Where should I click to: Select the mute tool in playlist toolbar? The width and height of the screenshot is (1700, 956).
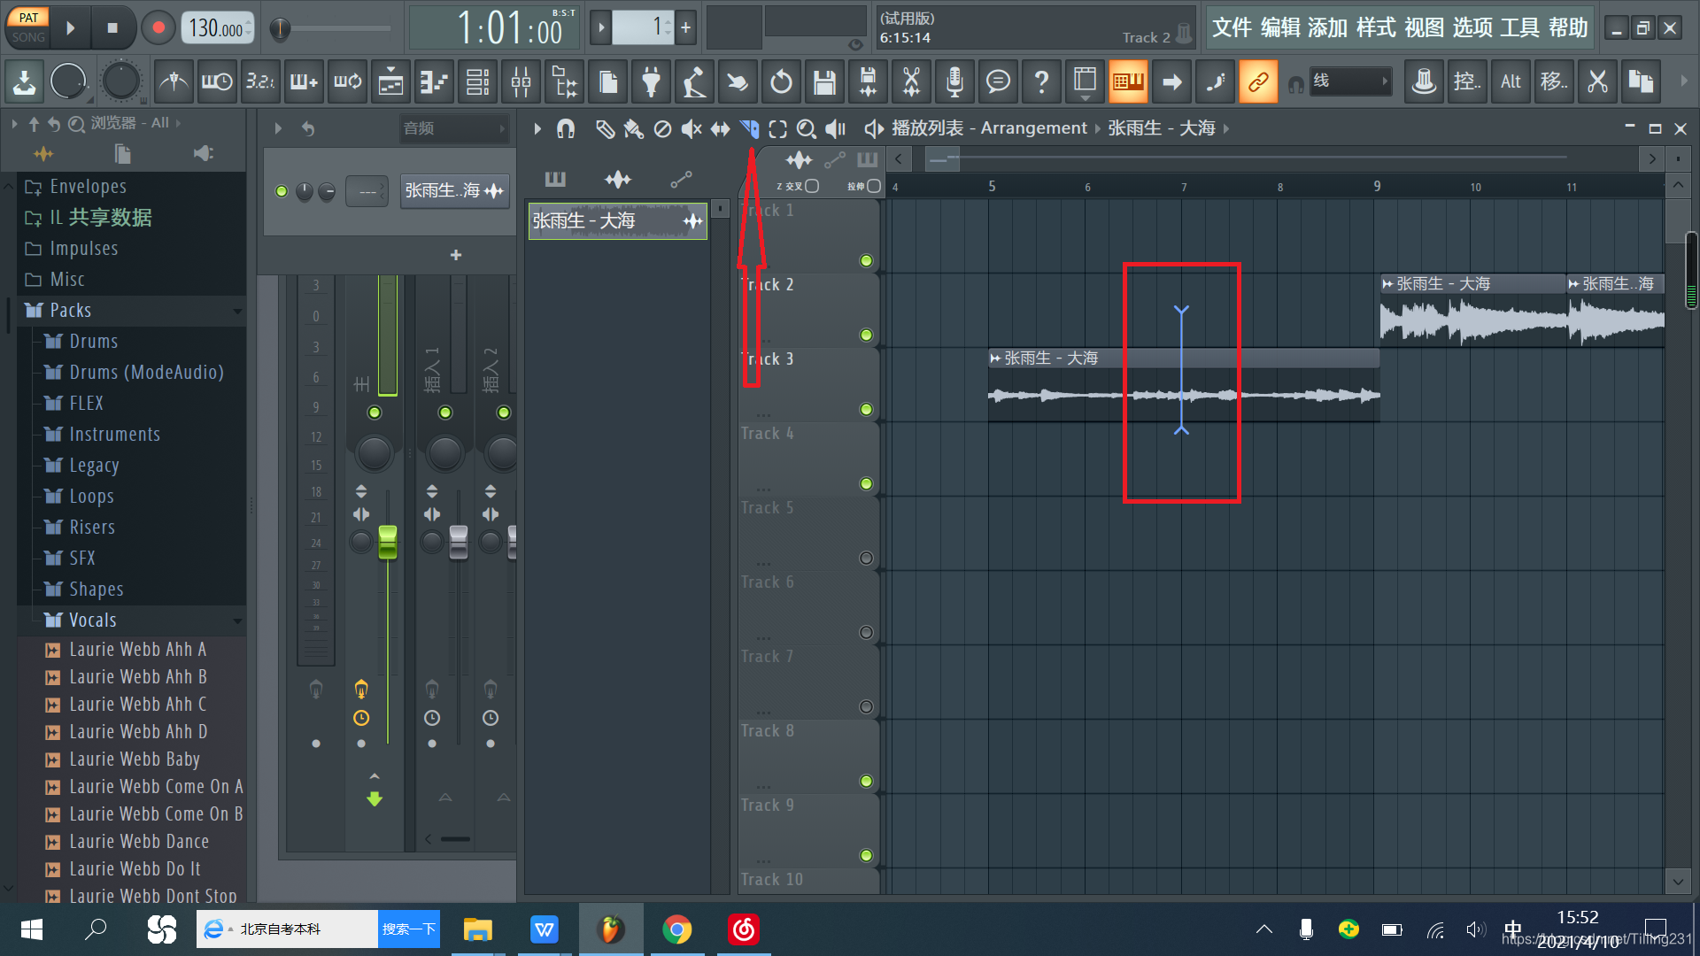point(691,129)
